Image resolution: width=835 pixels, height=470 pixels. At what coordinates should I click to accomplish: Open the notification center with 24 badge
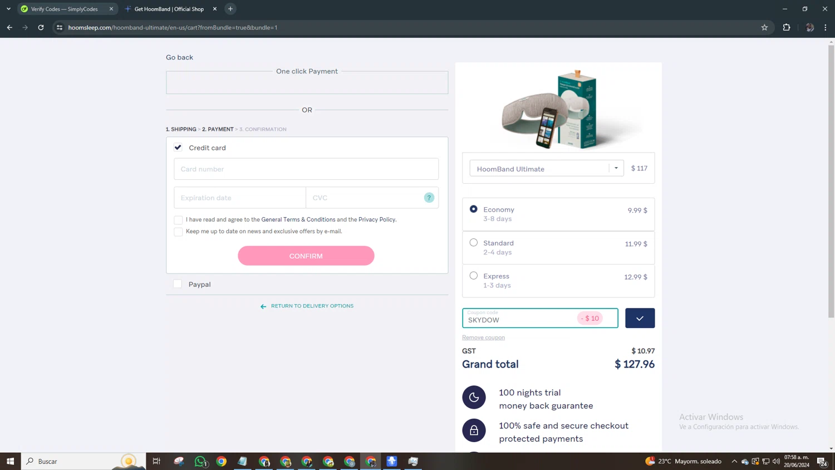tap(822, 461)
